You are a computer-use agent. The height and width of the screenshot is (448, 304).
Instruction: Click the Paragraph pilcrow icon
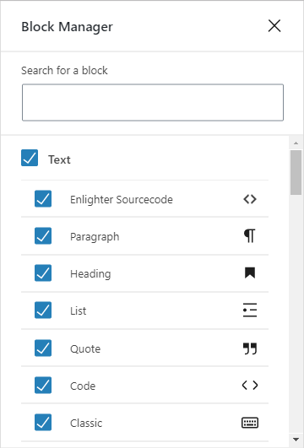point(250,236)
